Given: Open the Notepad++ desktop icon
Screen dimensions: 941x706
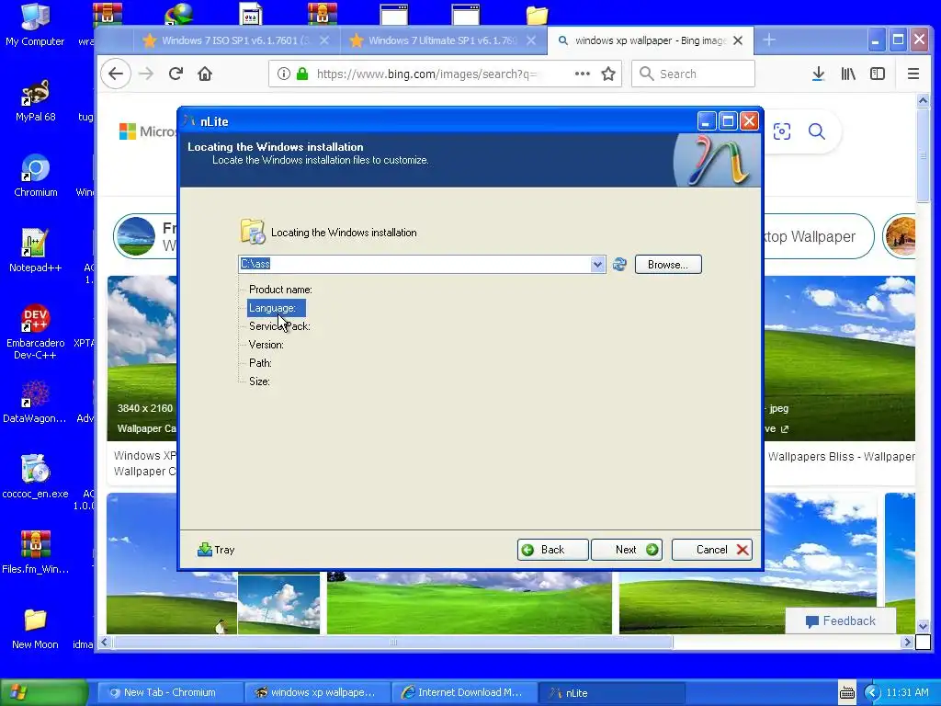Looking at the screenshot, I should (35, 251).
